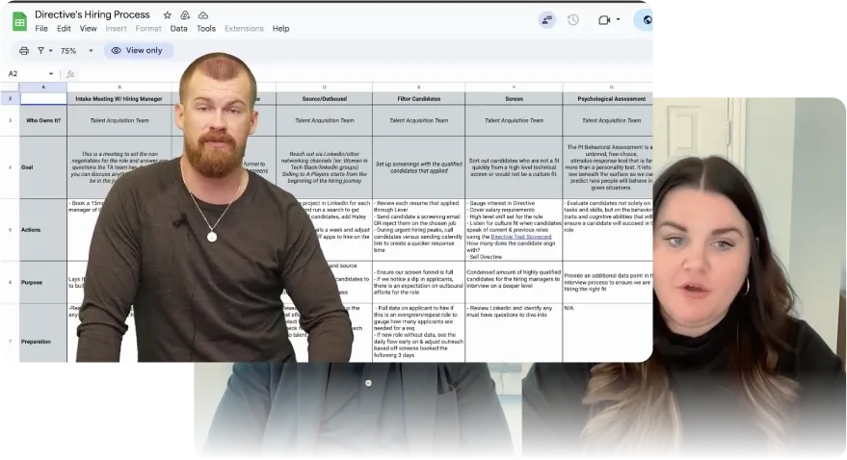Viewport: 847px width, 460px height.
Task: Click the move-to-Drive folder icon
Action: [185, 15]
